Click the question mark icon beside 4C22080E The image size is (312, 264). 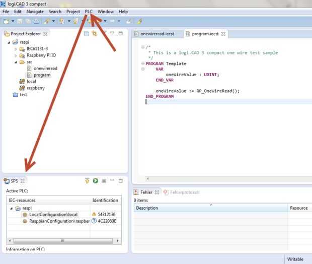[94, 221]
